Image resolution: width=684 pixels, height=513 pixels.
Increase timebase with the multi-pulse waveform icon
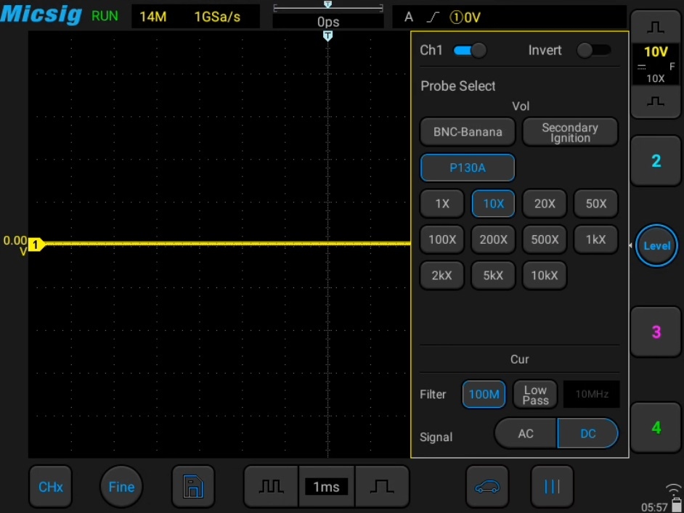click(271, 486)
